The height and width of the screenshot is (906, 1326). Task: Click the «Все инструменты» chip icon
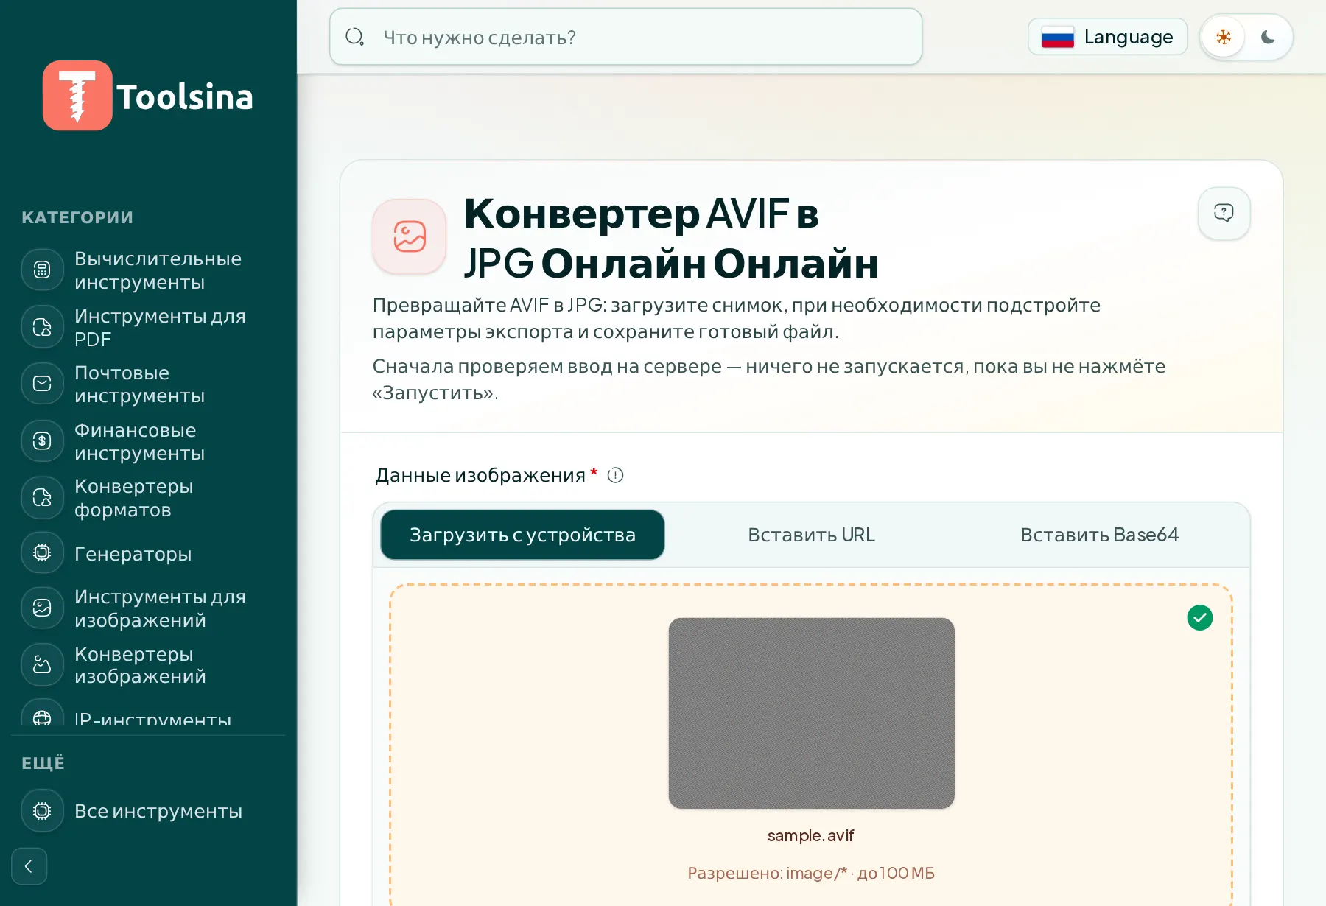point(43,811)
